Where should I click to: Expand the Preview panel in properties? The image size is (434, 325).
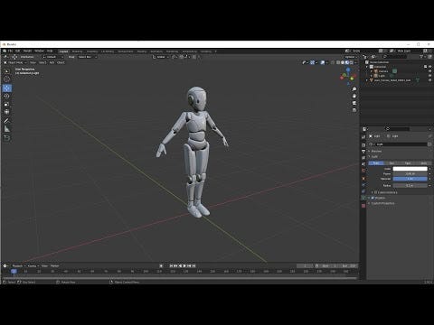click(x=376, y=151)
